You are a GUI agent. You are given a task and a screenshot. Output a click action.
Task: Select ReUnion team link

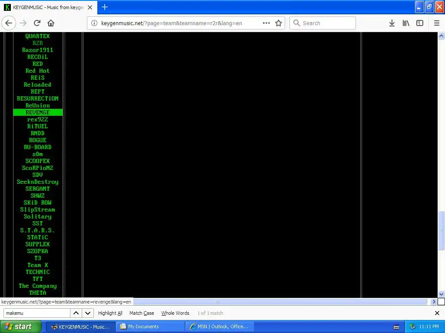[x=37, y=105]
